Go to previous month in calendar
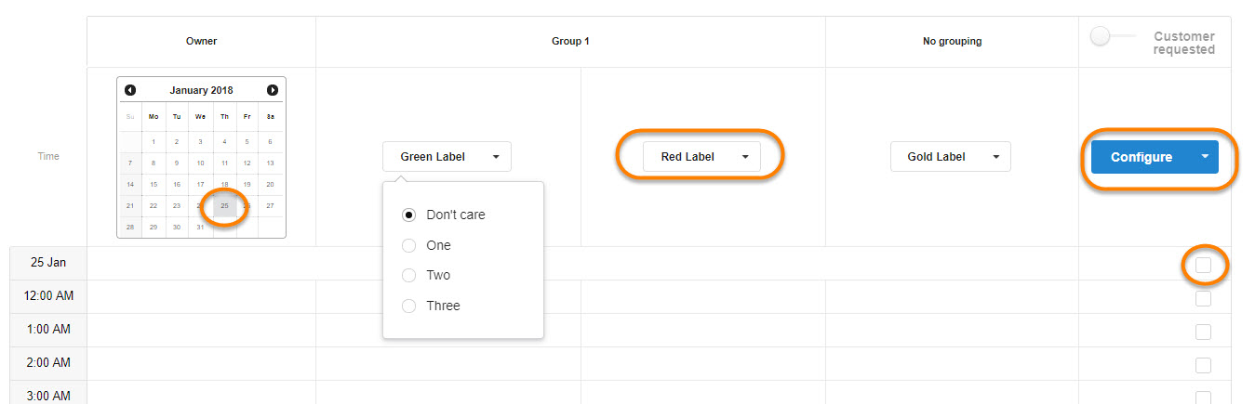This screenshot has width=1255, height=404. [130, 90]
